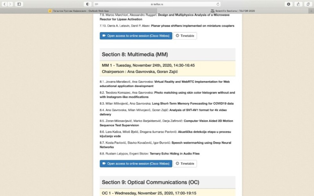Open the Share menu in toolbar

(x=298, y=4)
